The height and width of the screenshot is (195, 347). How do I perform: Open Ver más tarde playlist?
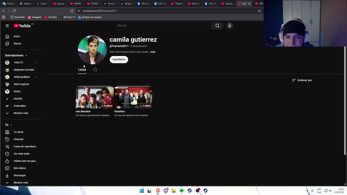coord(21,154)
